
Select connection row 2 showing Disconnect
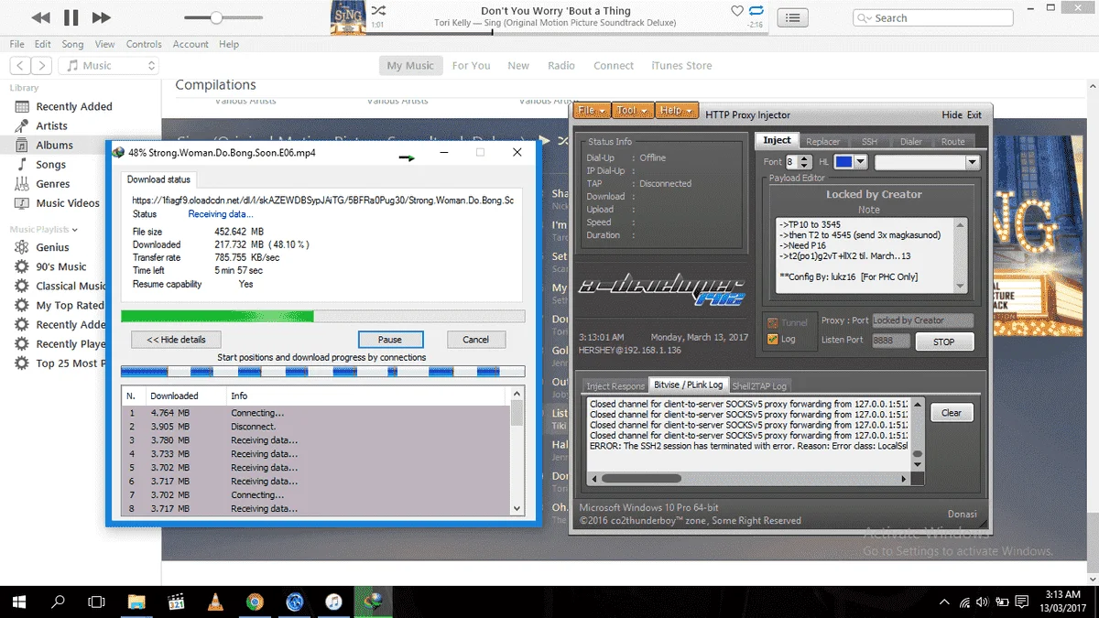click(316, 427)
